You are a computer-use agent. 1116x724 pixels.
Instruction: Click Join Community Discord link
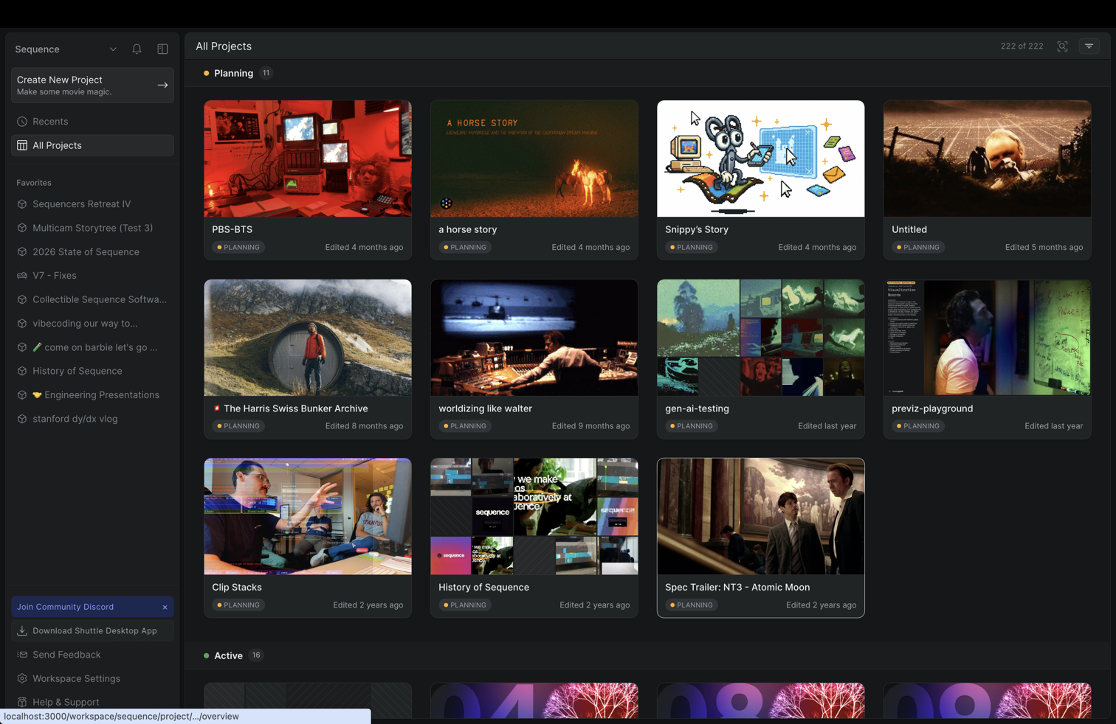pos(65,607)
